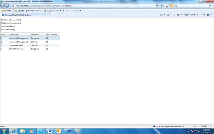Open a new blank tab
The width and height of the screenshot is (214, 134).
point(47,15)
